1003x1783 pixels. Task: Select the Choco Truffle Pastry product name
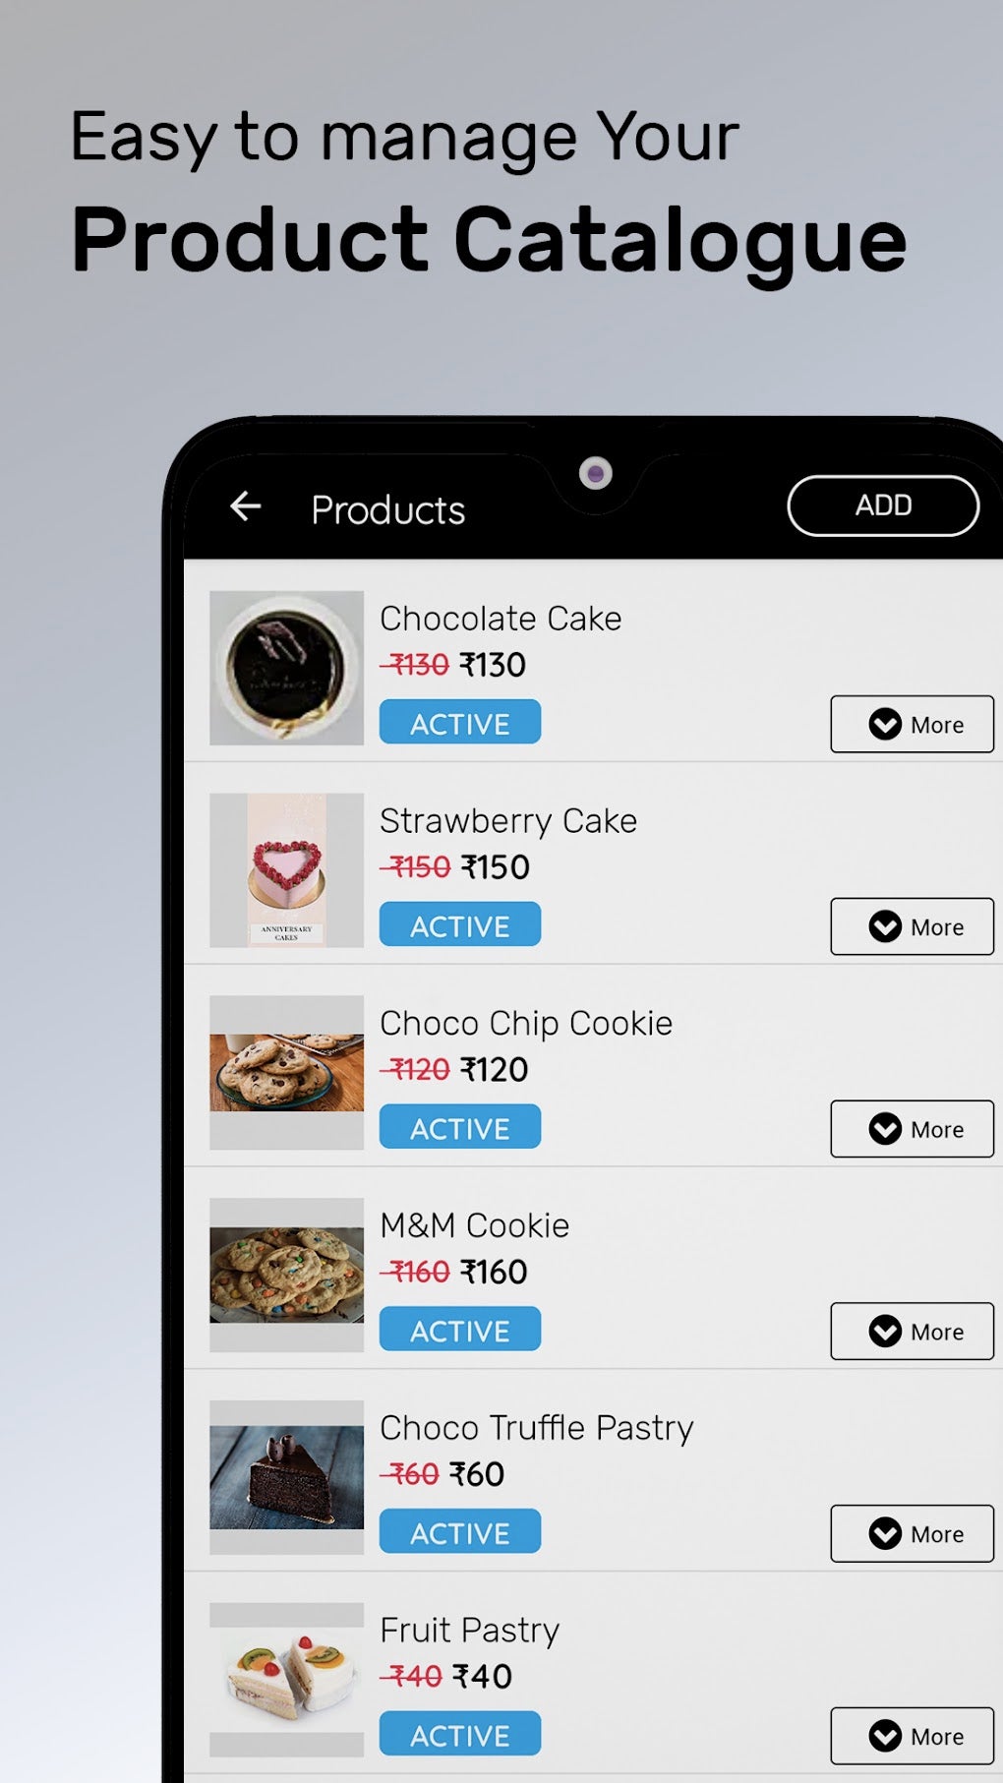click(x=536, y=1428)
